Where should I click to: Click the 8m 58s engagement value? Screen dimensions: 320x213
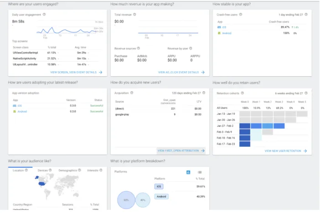tap(18, 21)
